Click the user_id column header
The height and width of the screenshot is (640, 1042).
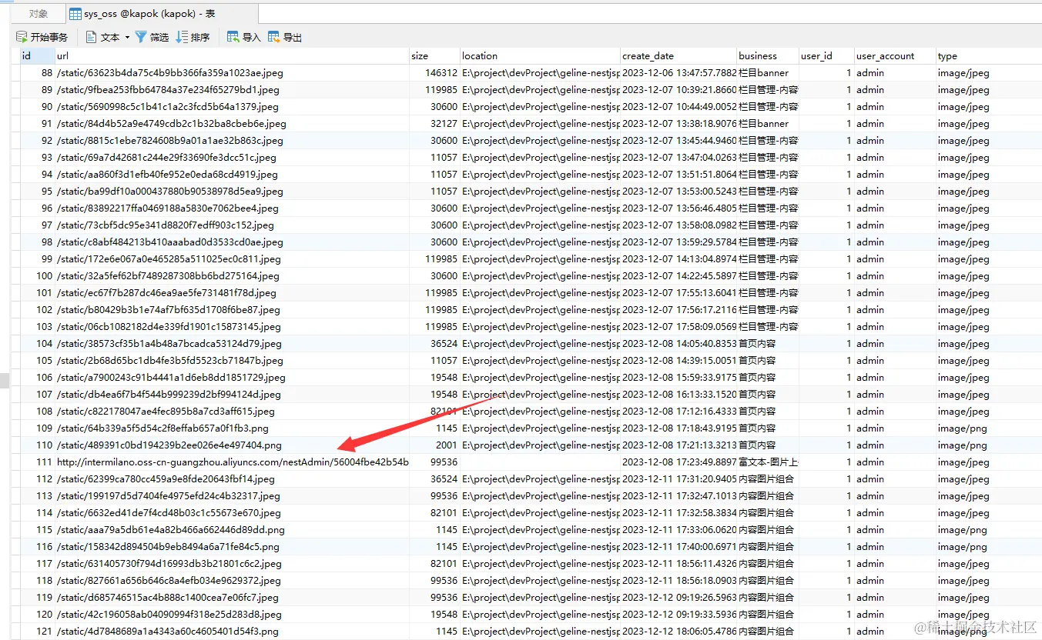(x=827, y=55)
